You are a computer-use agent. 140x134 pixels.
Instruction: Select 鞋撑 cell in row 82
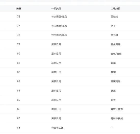[113, 72]
